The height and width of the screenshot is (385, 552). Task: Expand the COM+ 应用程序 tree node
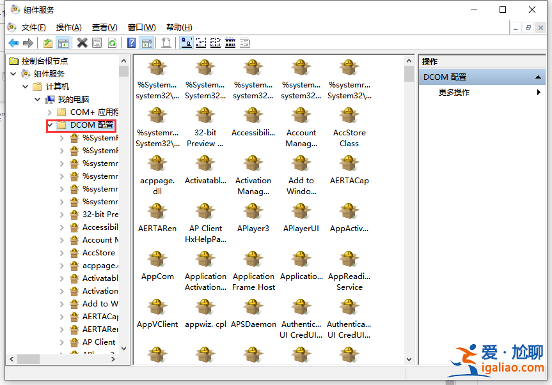click(50, 112)
